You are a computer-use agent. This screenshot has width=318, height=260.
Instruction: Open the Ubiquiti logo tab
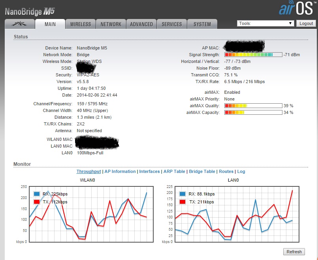(20, 24)
